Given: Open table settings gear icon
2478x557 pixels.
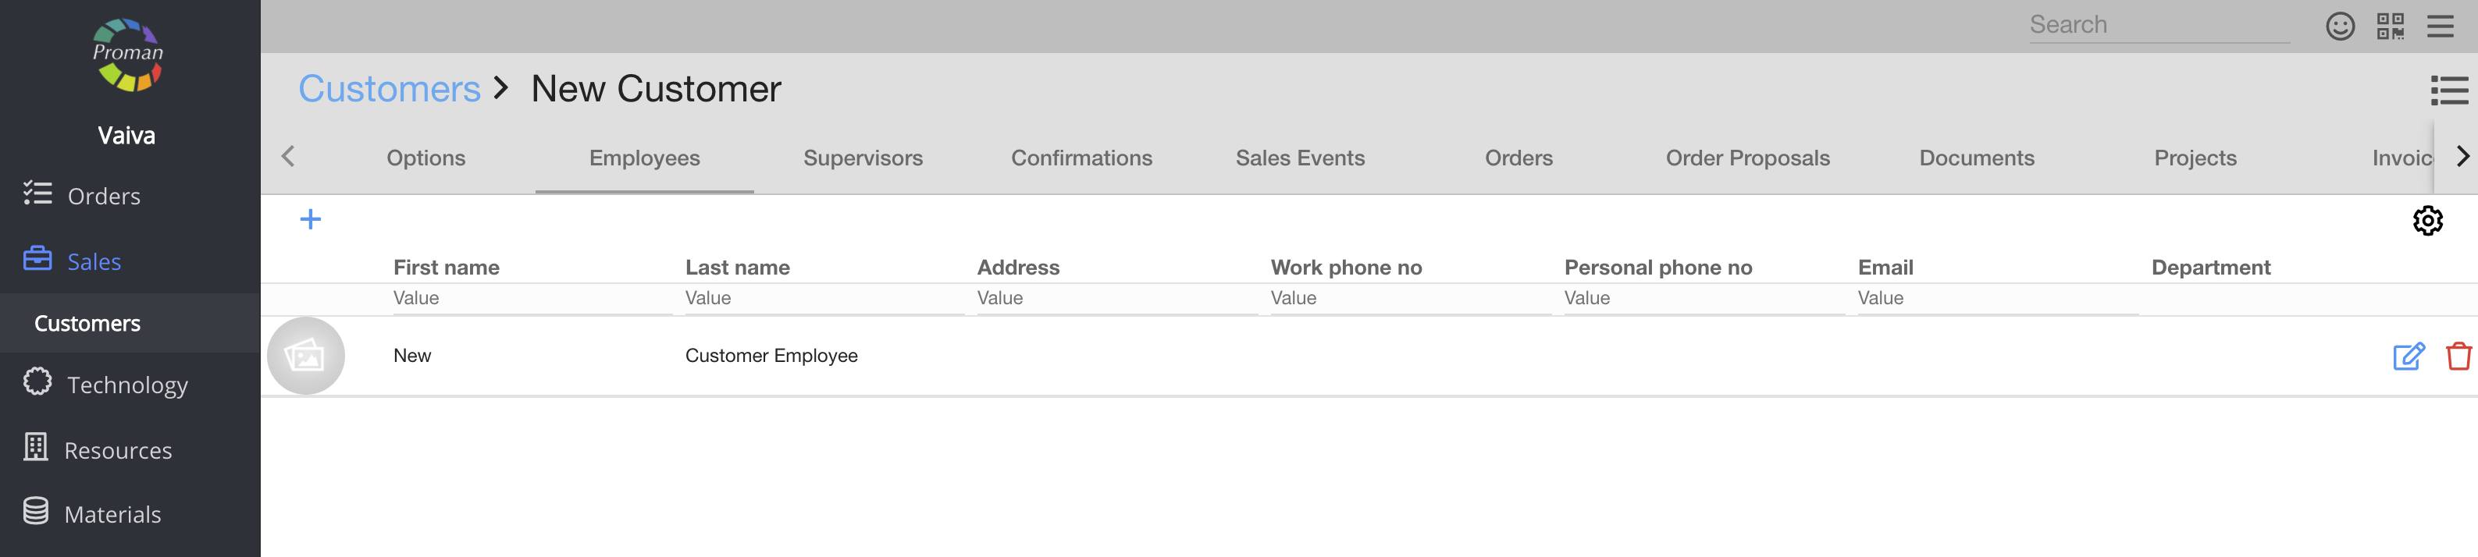Looking at the screenshot, I should click(x=2426, y=220).
